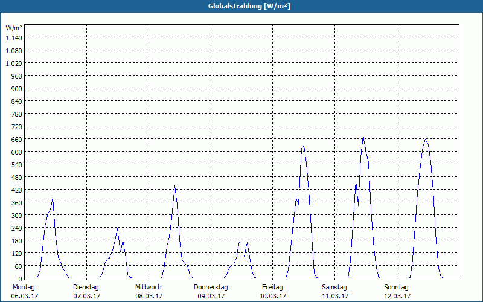This screenshot has width=483, height=302.
Task: Click the 480 y-axis label
Action: (x=17, y=177)
